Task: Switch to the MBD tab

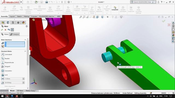Action: (59, 16)
